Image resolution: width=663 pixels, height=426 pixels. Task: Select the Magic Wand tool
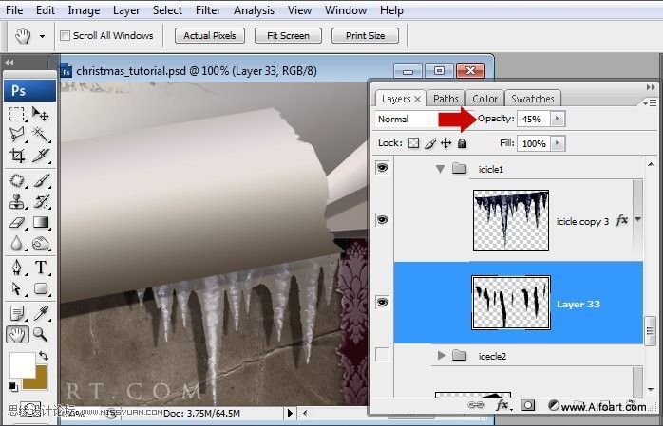click(x=41, y=135)
